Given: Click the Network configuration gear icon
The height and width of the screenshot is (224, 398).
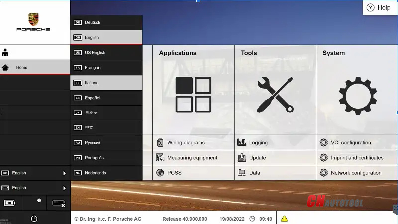Looking at the screenshot, I should coord(324,173).
